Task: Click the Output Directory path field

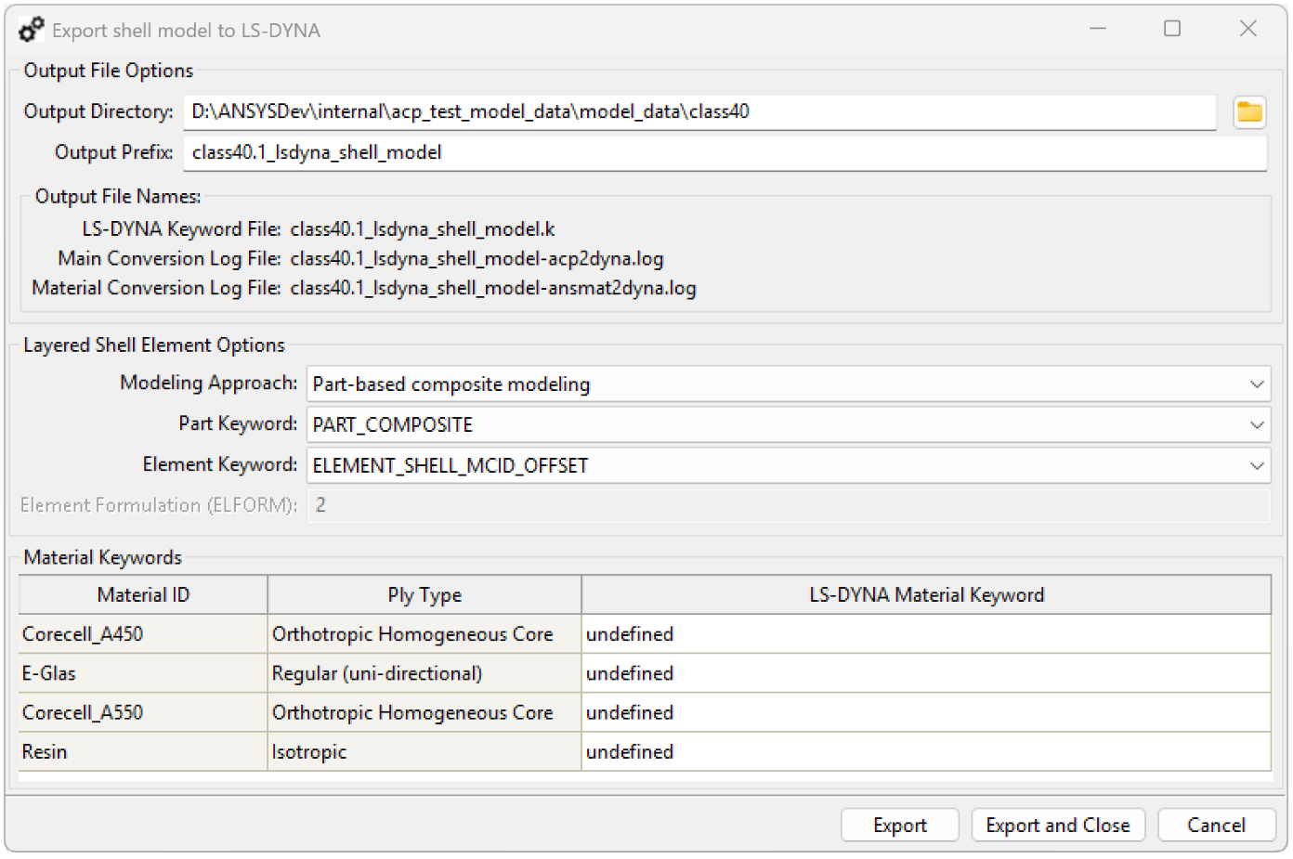Action: [x=650, y=111]
